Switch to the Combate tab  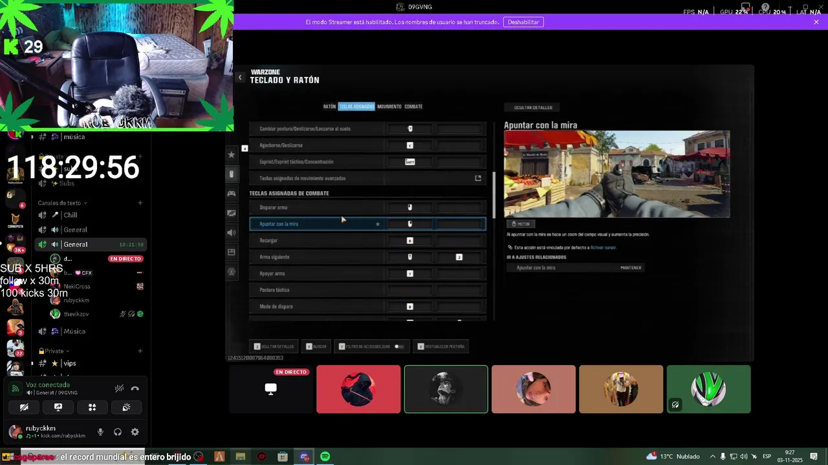[x=413, y=107]
